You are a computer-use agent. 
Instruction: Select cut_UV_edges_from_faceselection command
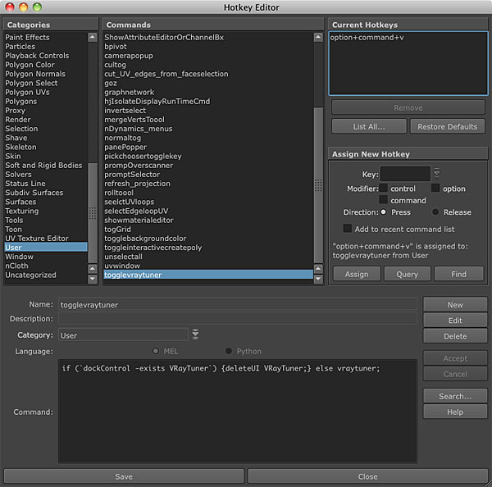click(x=208, y=74)
